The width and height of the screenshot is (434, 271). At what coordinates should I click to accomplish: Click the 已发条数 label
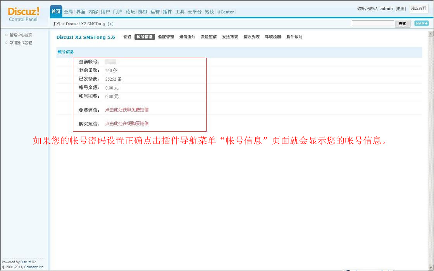[x=89, y=79]
